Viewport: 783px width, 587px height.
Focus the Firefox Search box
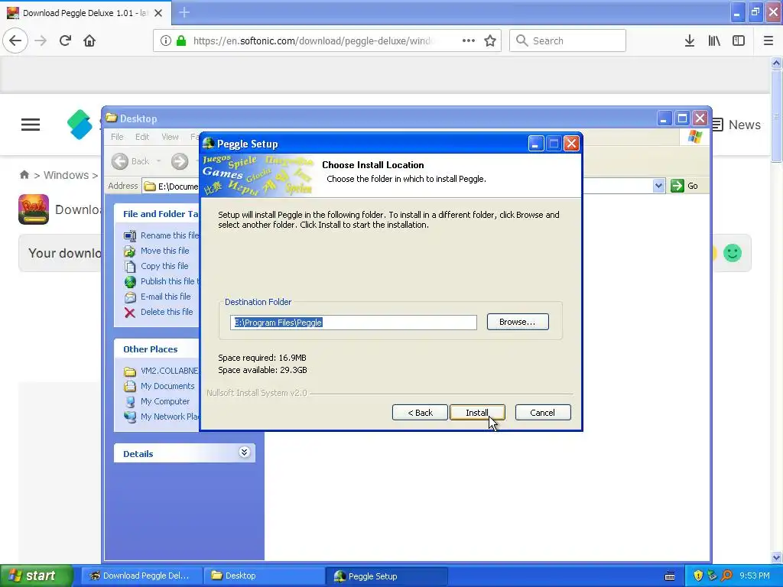click(568, 41)
